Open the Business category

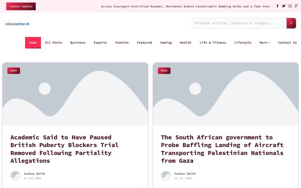[78, 43]
